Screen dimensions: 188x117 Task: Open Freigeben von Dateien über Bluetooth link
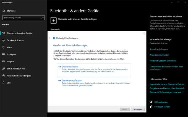coord(167,88)
